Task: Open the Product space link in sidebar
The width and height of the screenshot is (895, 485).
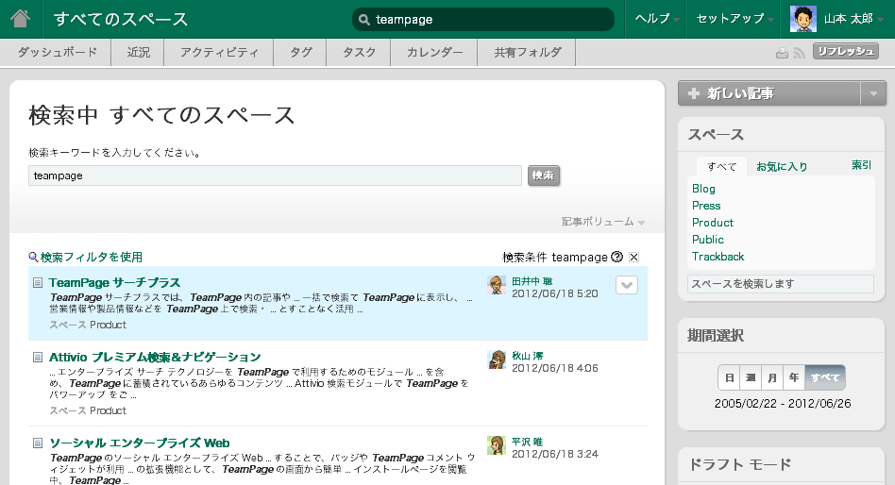Action: [713, 223]
